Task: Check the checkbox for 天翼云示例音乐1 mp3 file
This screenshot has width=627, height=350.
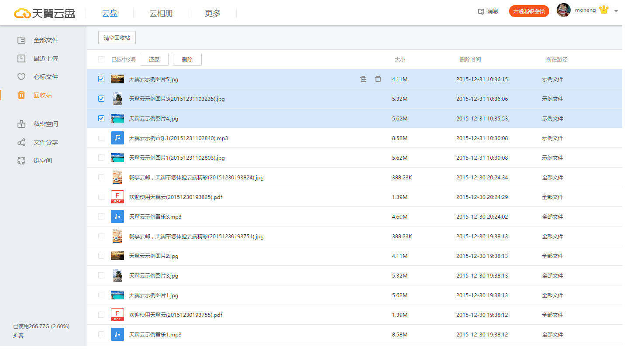Action: (x=101, y=138)
